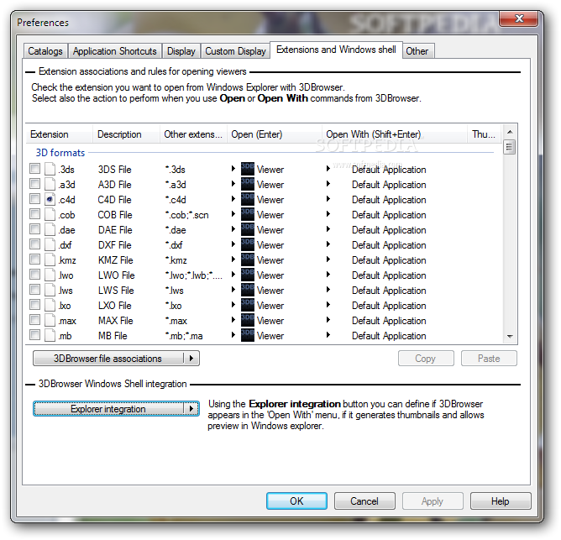Expand the Open (Enter) arrow for .cob
561x540 pixels.
pos(233,213)
